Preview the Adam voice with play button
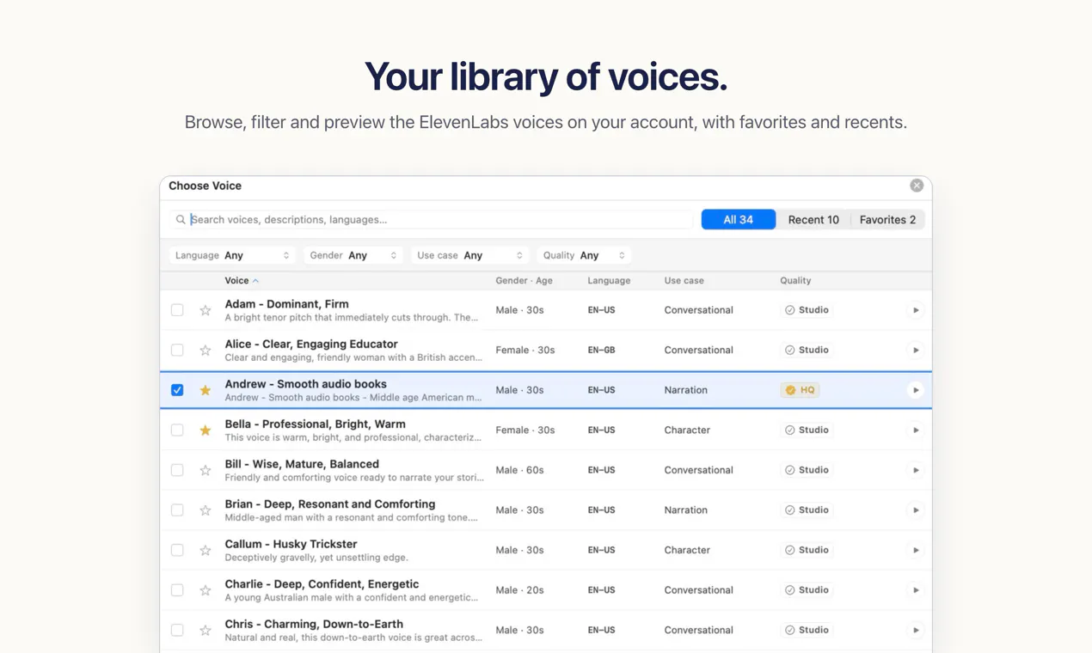This screenshot has width=1092, height=653. point(916,310)
